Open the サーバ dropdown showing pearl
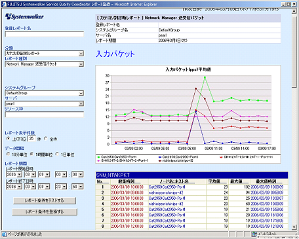The height and width of the screenshot is (239, 299). point(81,103)
